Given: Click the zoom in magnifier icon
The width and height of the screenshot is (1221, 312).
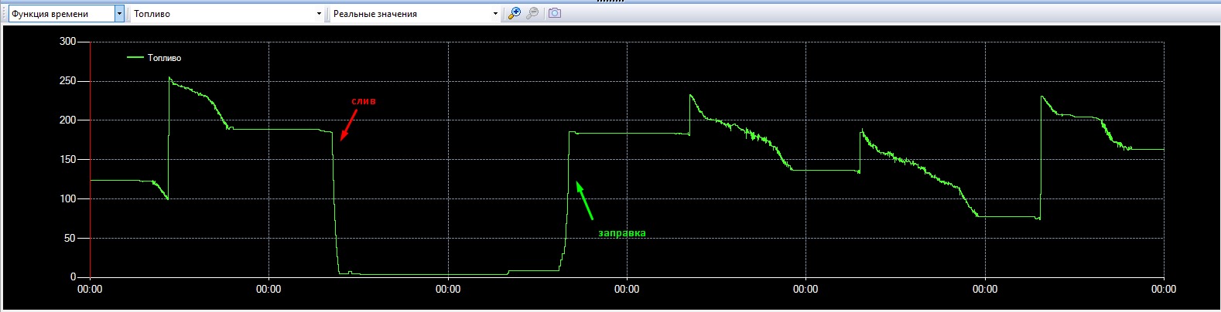Looking at the screenshot, I should click(x=514, y=13).
